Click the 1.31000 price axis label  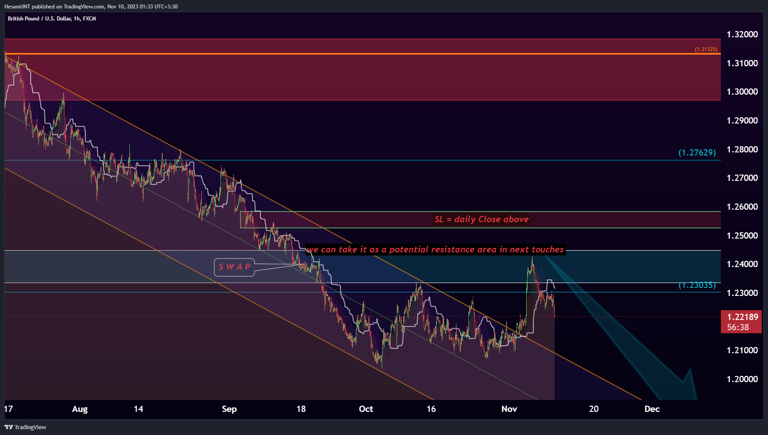pyautogui.click(x=742, y=63)
